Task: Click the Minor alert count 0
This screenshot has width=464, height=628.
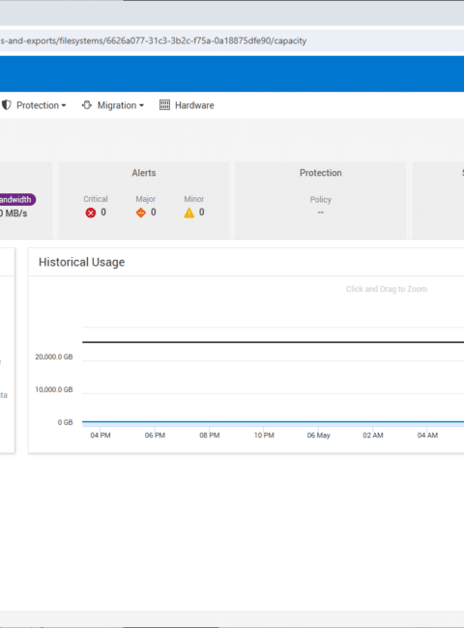Action: click(201, 213)
